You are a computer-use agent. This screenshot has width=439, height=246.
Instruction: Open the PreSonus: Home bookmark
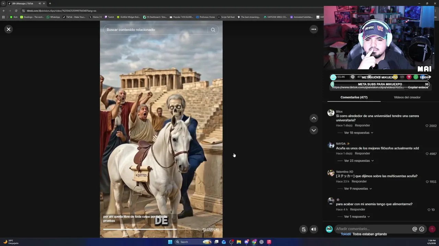(205, 17)
